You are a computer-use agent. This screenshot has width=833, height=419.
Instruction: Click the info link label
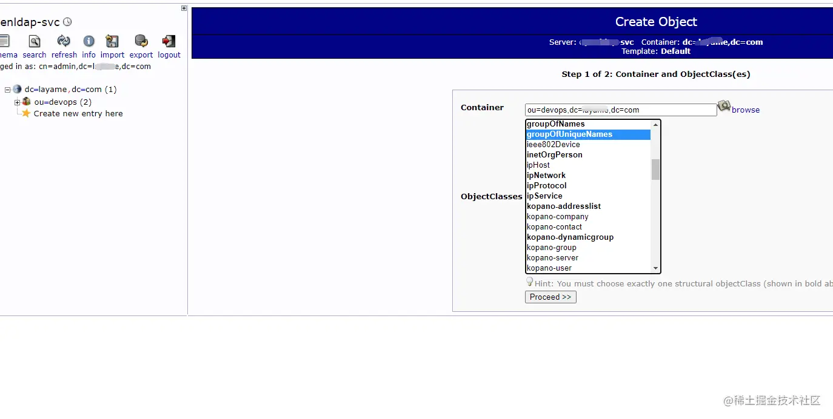click(x=89, y=54)
